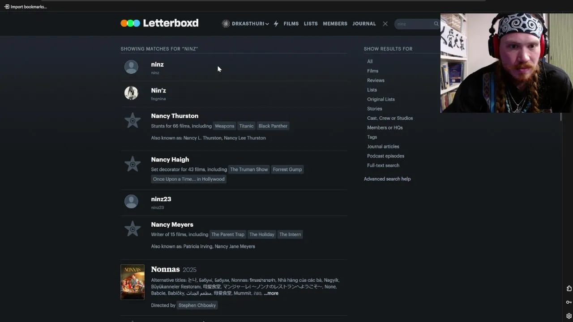573x322 pixels.
Task: Go to the FILMS menu
Action: pyautogui.click(x=291, y=24)
